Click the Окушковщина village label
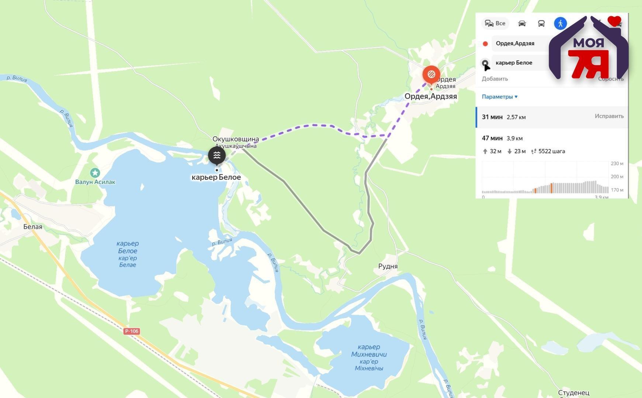642x398 pixels. (236, 139)
